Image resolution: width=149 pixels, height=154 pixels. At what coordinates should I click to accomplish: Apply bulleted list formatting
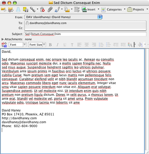pos(108,45)
